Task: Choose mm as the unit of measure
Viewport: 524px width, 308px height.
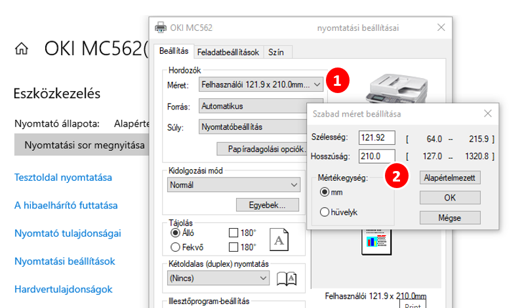Action: (325, 192)
